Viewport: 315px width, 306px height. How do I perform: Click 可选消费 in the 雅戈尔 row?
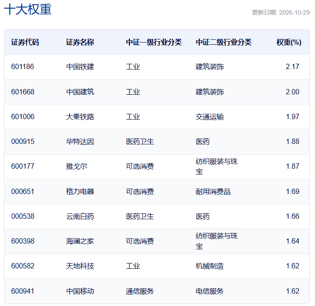pos(140,166)
